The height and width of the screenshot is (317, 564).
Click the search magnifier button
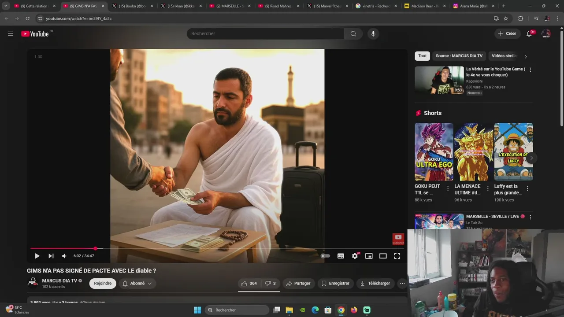pos(353,34)
